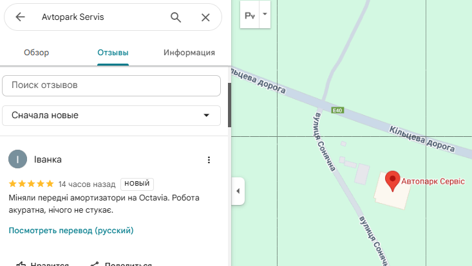Click the reviewer name Іванка

[x=48, y=159]
